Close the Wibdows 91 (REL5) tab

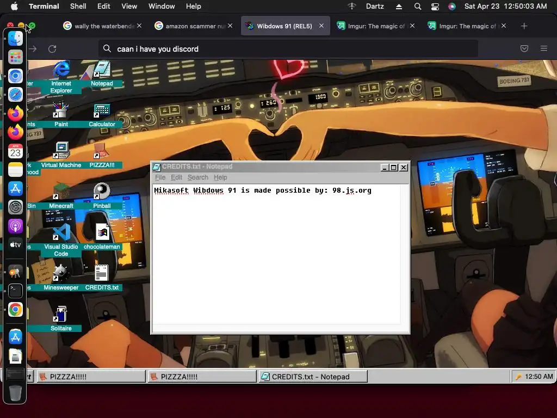click(321, 26)
